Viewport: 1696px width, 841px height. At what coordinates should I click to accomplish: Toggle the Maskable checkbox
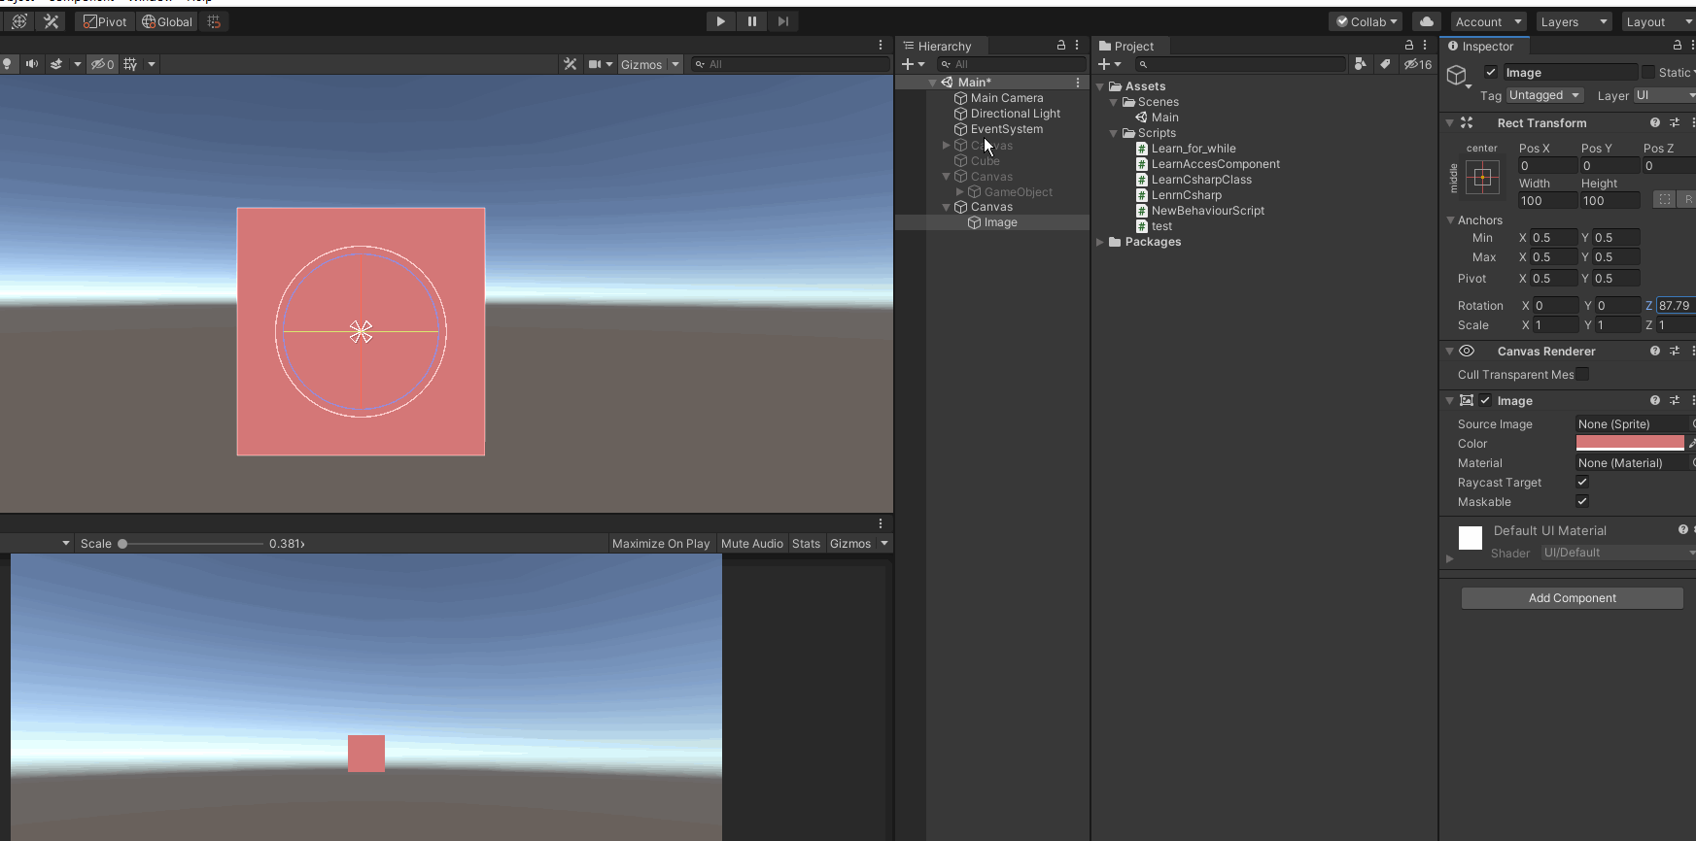coord(1582,501)
